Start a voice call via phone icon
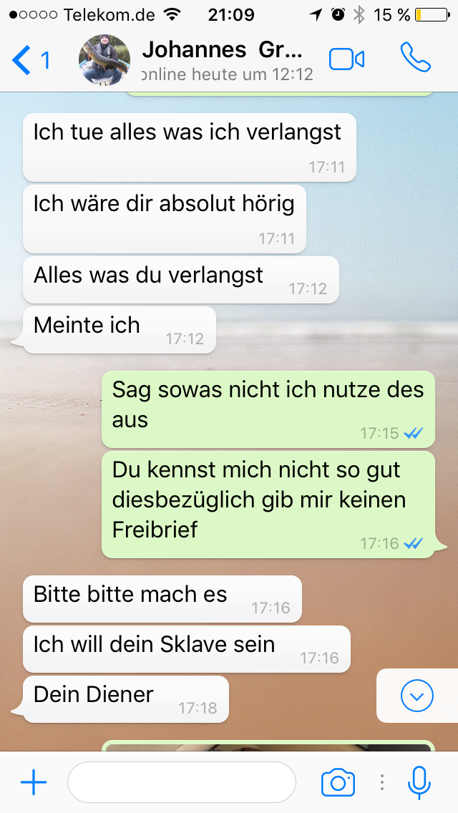Viewport: 458px width, 813px height. point(416,57)
